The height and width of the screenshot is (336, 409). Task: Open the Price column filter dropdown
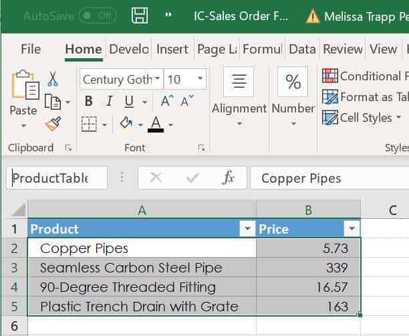[352, 229]
